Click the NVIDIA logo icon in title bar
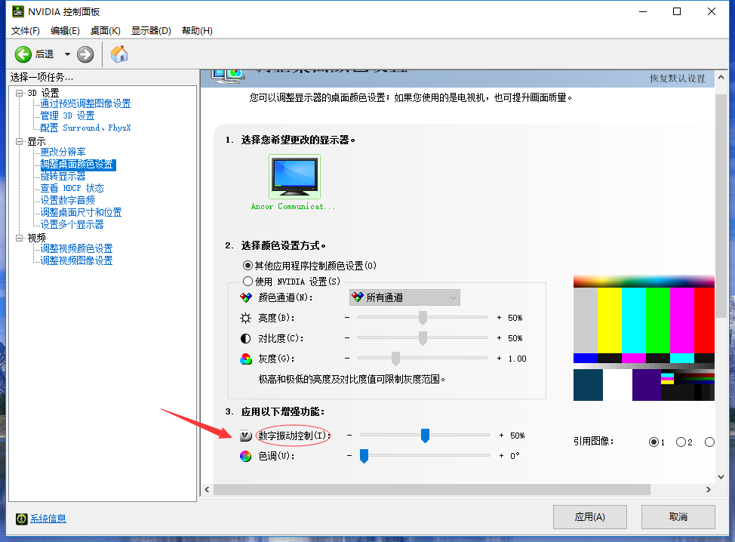 click(x=18, y=11)
